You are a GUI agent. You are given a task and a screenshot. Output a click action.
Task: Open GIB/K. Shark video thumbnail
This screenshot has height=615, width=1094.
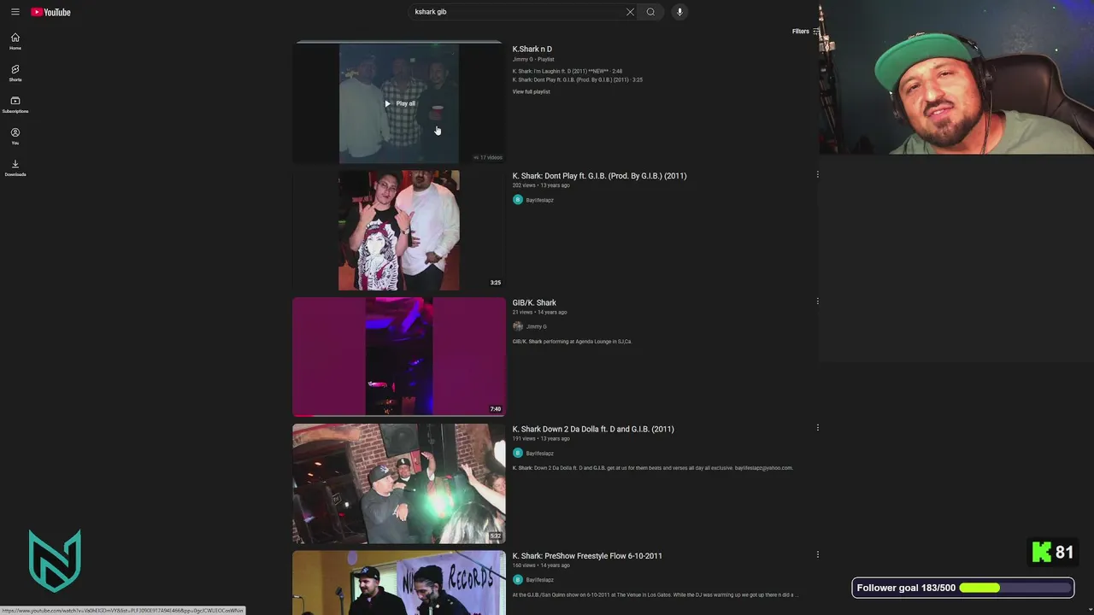coord(399,356)
